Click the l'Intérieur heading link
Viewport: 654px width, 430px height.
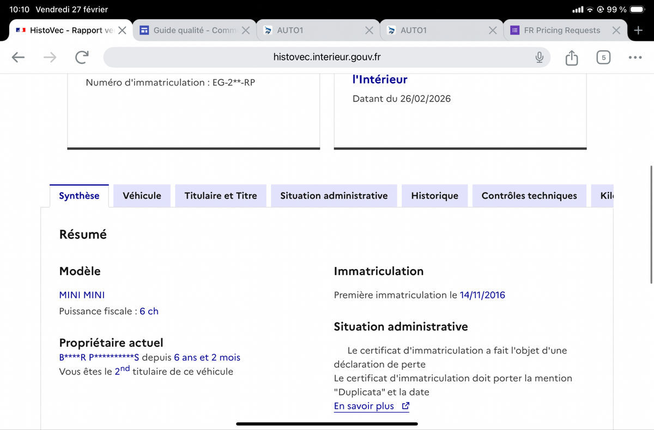(x=380, y=79)
